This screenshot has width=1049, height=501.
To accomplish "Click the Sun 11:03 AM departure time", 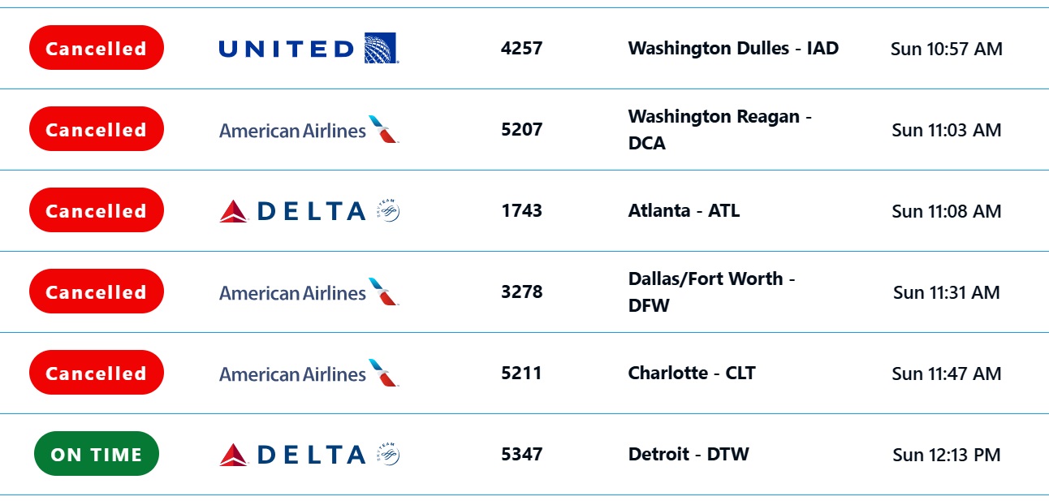I will [x=946, y=130].
